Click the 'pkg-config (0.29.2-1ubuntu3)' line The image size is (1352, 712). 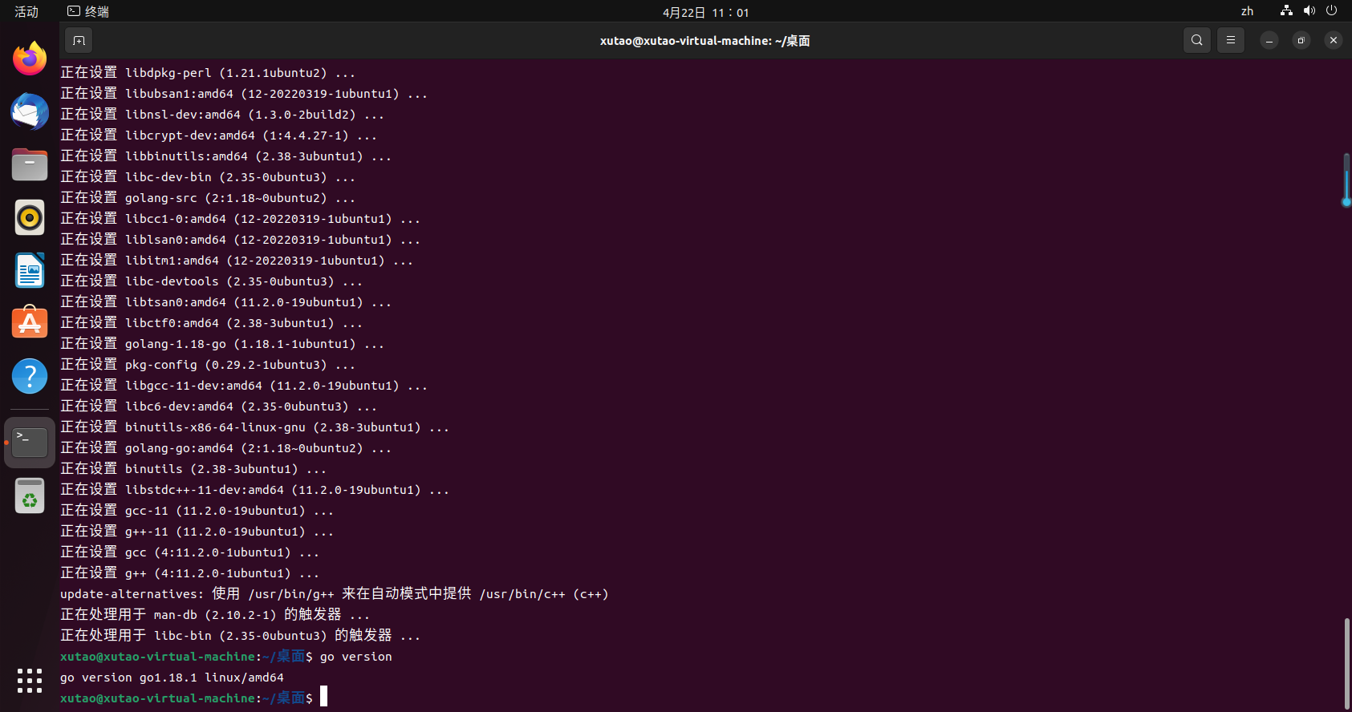(x=208, y=364)
